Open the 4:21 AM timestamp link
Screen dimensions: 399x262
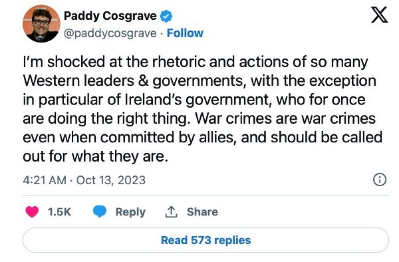click(x=45, y=180)
